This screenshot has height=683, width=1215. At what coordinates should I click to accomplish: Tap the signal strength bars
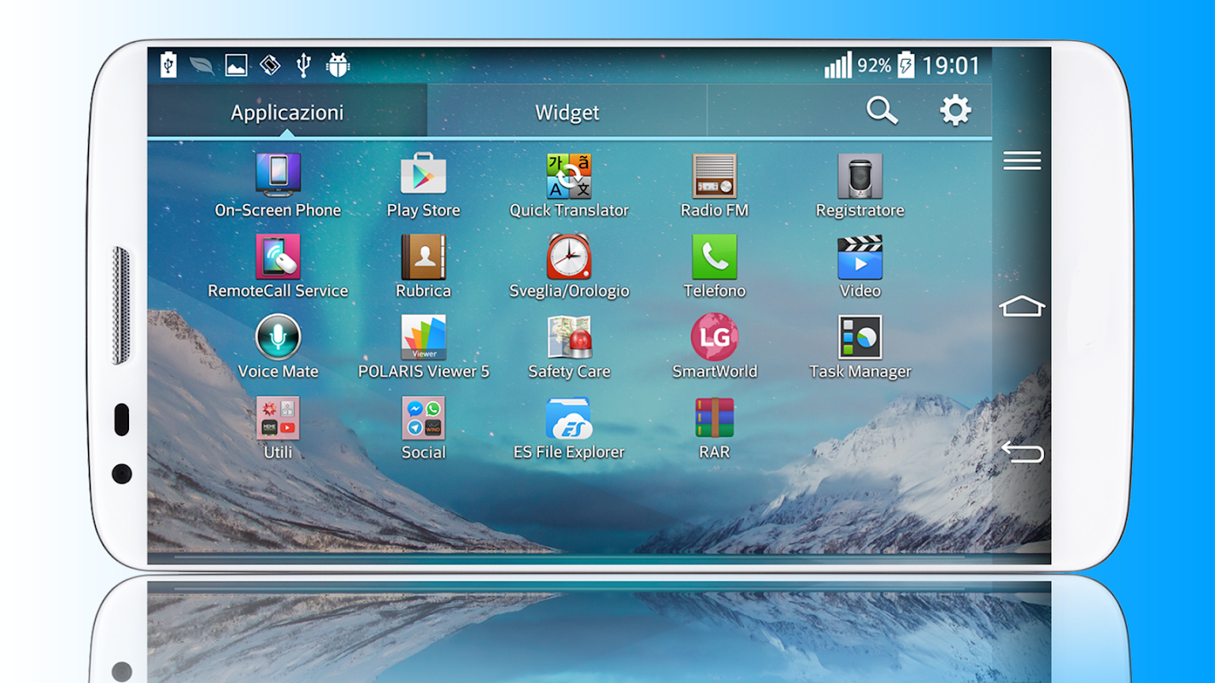coord(838,65)
